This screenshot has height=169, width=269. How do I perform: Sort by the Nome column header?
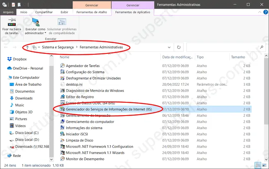tap(65, 57)
